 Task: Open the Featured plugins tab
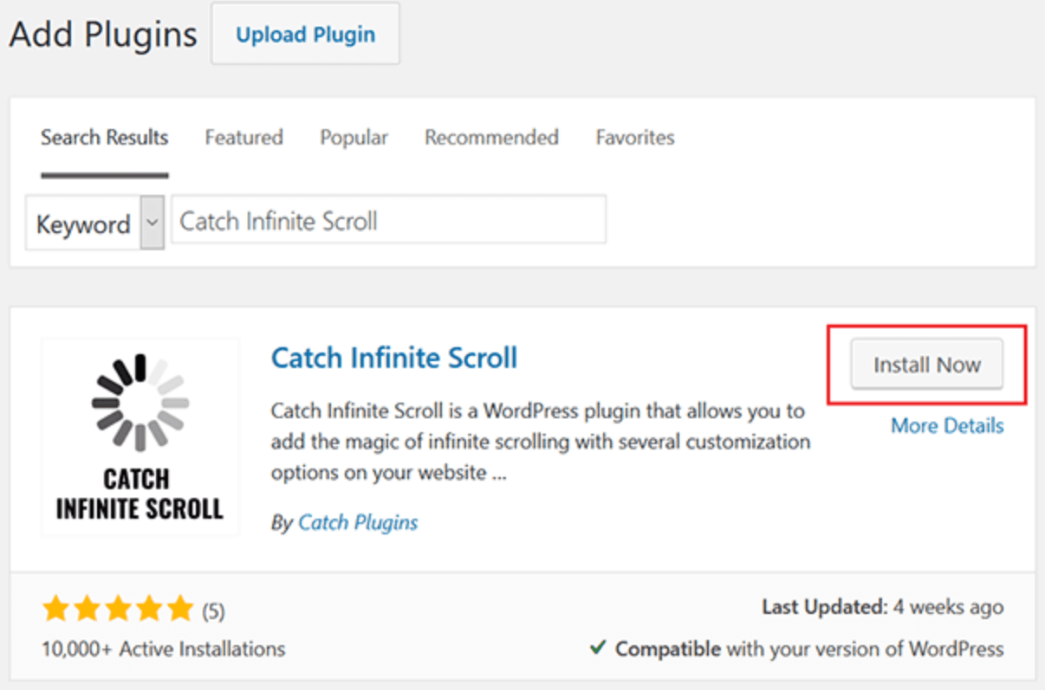click(243, 138)
